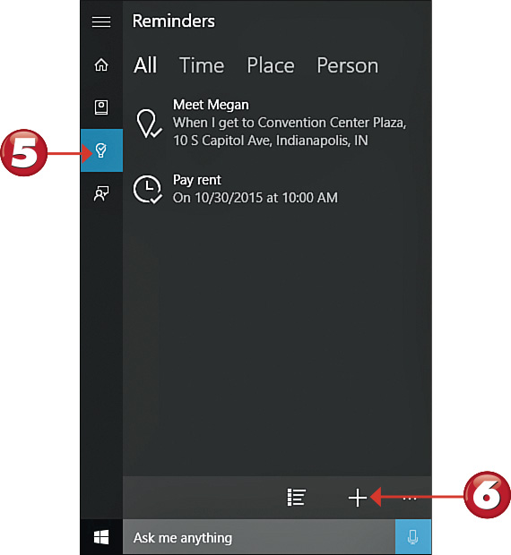Open the hamburger menu in Cortana
The height and width of the screenshot is (555, 511).
tap(101, 22)
